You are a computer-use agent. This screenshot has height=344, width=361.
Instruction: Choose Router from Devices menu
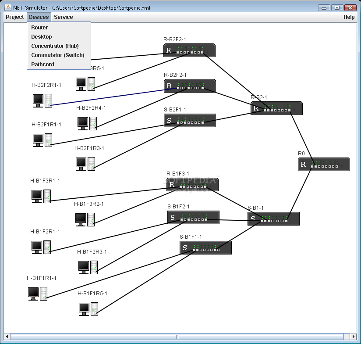(59, 28)
